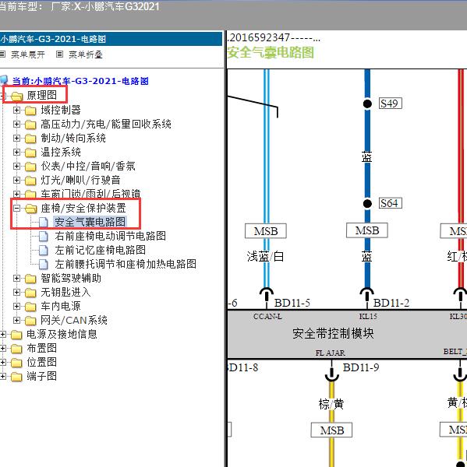Open 右前座椅电动调节电路图
Image resolution: width=467 pixels, height=467 pixels.
110,236
